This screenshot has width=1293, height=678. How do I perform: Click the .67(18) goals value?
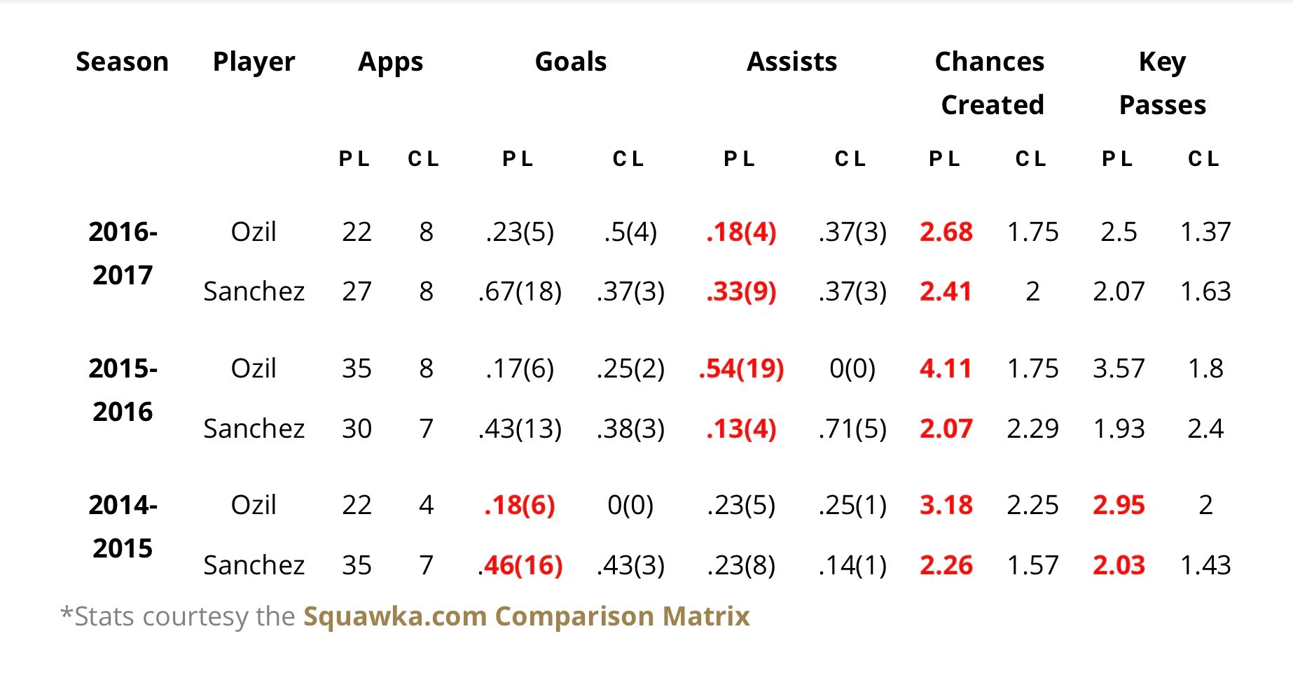point(520,291)
